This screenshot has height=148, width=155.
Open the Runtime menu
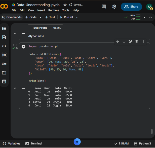click(54, 10)
